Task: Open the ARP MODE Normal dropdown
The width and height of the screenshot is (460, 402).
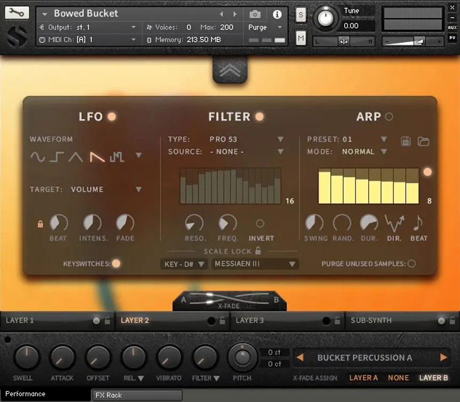Action: [384, 151]
